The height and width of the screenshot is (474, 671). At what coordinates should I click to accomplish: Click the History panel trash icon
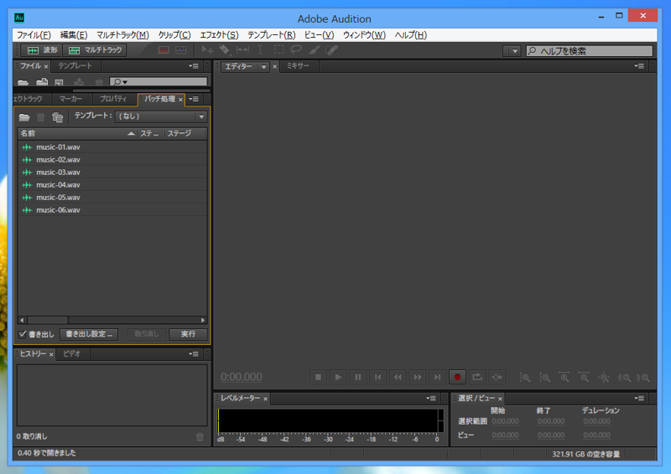click(200, 437)
